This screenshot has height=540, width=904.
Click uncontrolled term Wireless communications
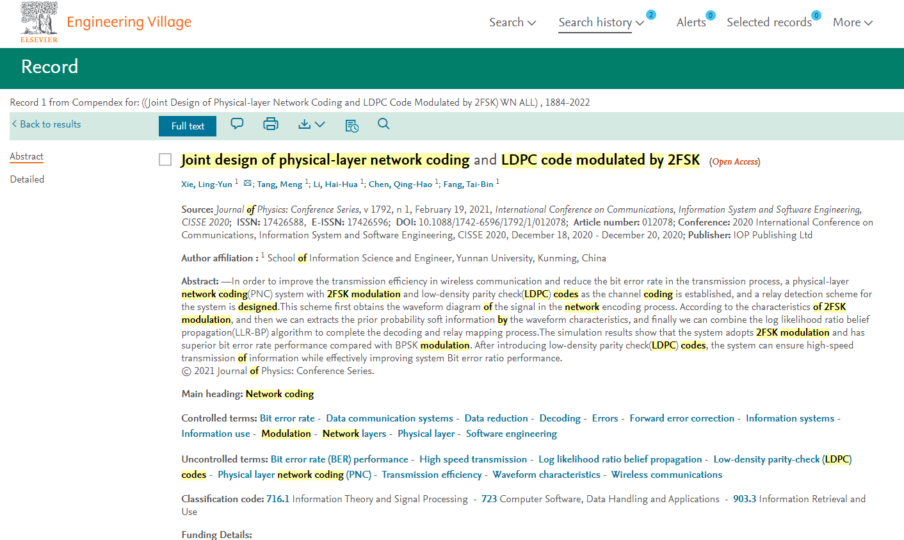(x=666, y=475)
